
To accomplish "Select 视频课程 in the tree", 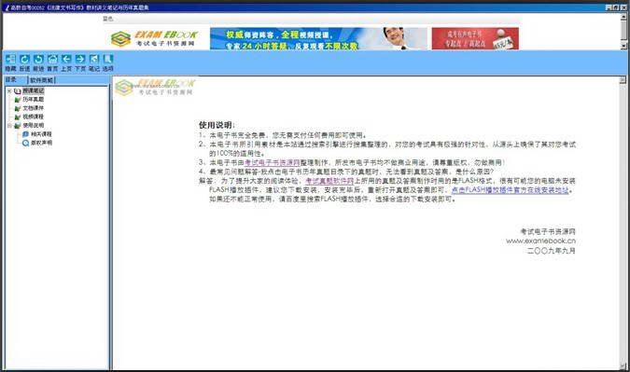I will coord(34,117).
